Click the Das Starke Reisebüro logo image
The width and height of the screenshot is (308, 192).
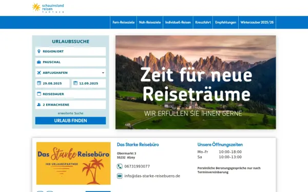pyautogui.click(x=73, y=163)
